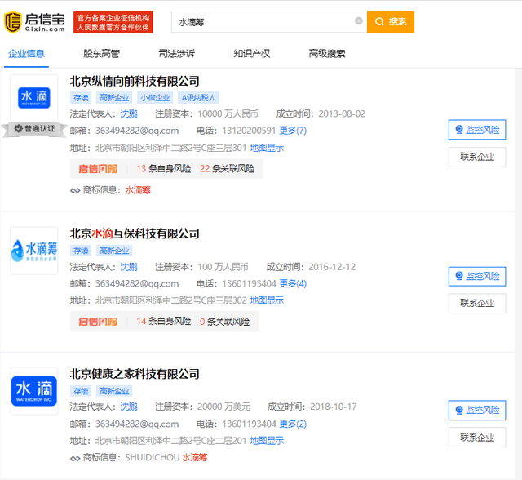The width and height of the screenshot is (522, 480).
Task: Click the Qixin.com shield logo
Action: 13,22
